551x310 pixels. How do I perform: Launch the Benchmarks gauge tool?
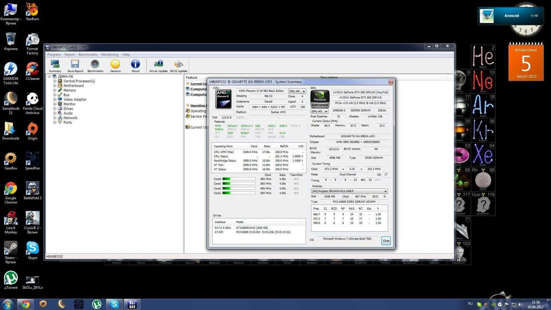click(x=95, y=66)
